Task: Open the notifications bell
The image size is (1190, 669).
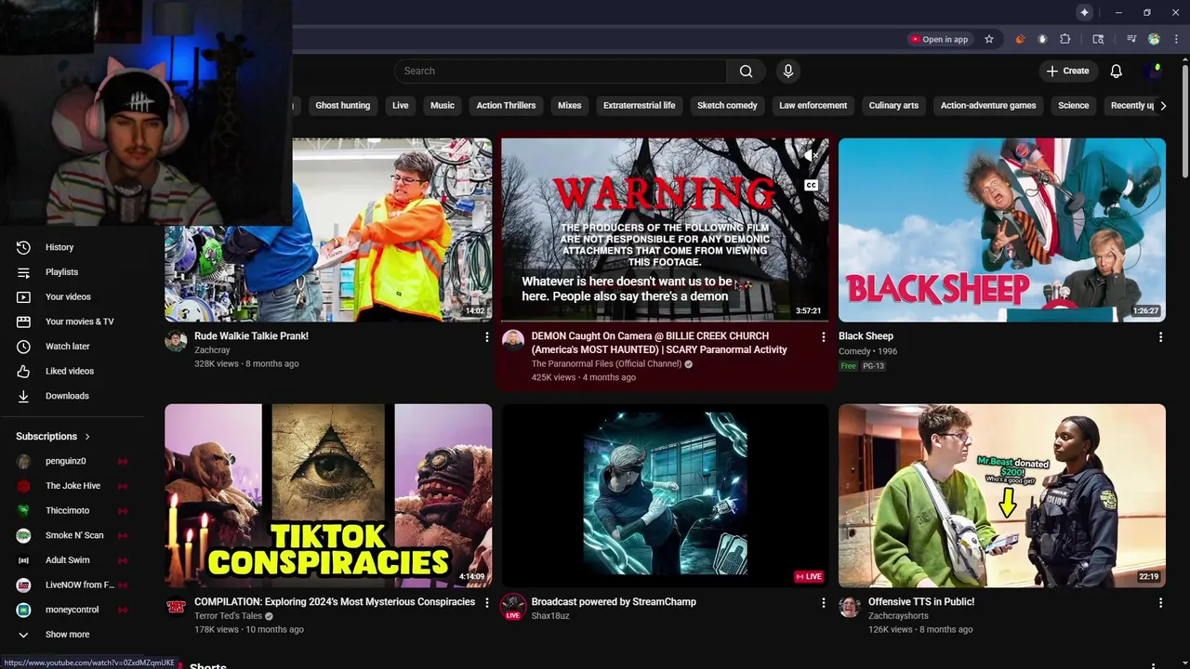Action: [x=1117, y=71]
